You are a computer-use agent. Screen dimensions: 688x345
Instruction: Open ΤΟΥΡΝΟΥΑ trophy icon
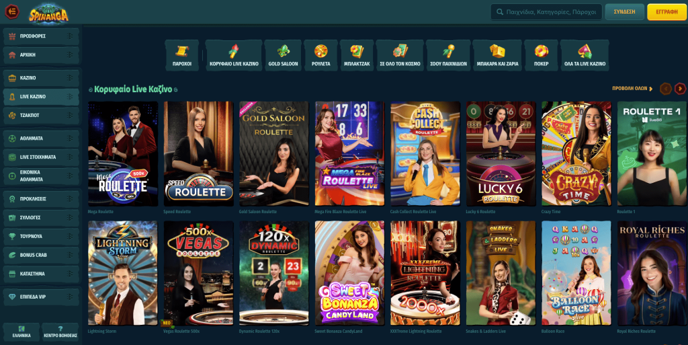(12, 236)
